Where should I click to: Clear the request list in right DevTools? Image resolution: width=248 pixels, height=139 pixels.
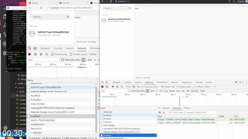coord(107,86)
